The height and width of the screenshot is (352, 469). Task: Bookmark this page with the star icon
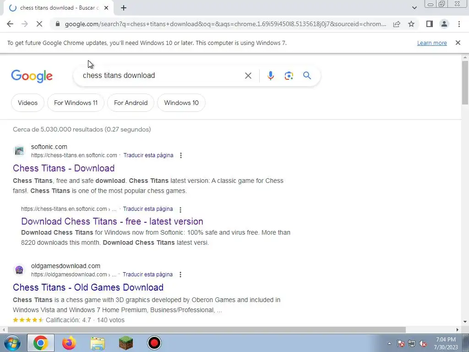pos(411,24)
